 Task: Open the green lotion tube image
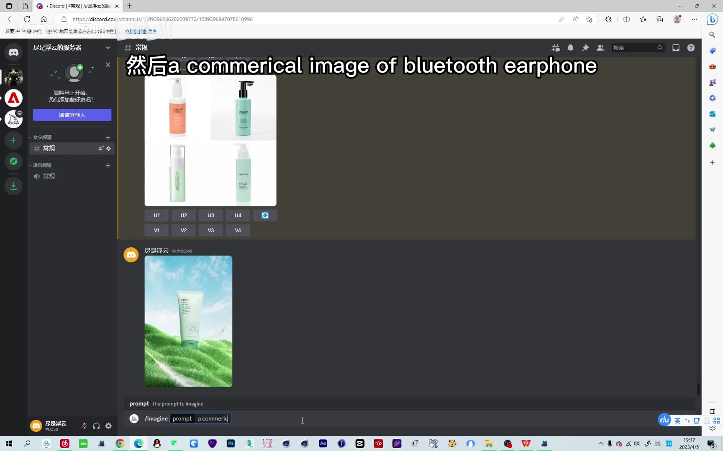(x=188, y=321)
